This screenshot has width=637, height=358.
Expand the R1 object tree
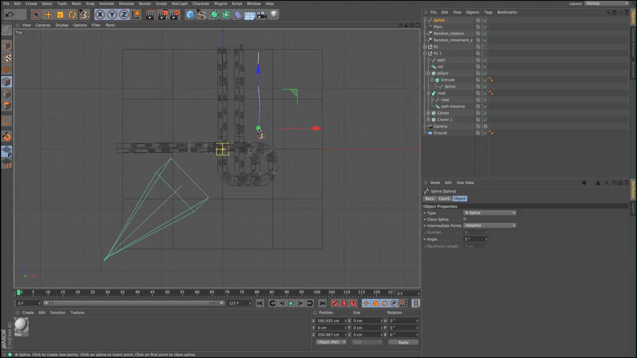(x=425, y=47)
